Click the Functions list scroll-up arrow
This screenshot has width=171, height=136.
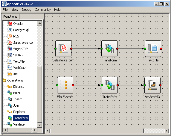[x=40, y=23]
